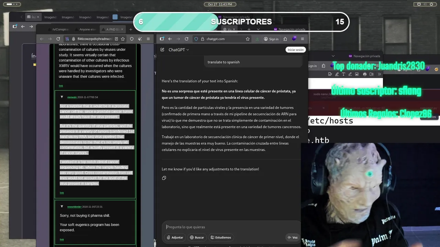440x247 pixels.
Task: Expand more PDF tools chevron
Action: coord(379,74)
